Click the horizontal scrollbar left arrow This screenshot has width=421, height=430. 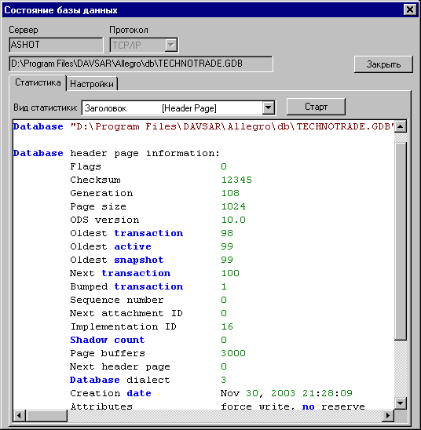coord(20,415)
